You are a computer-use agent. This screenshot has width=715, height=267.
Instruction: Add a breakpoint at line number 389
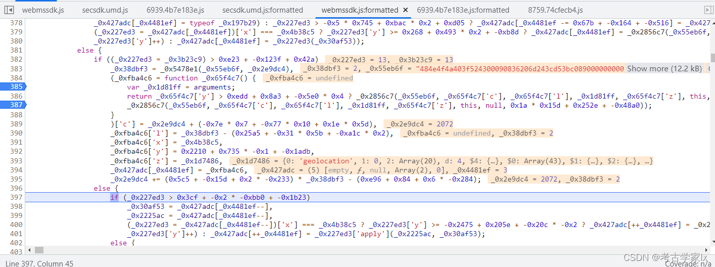pyautogui.click(x=16, y=124)
